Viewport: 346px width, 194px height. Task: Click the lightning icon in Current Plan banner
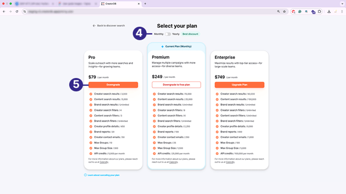click(x=162, y=46)
